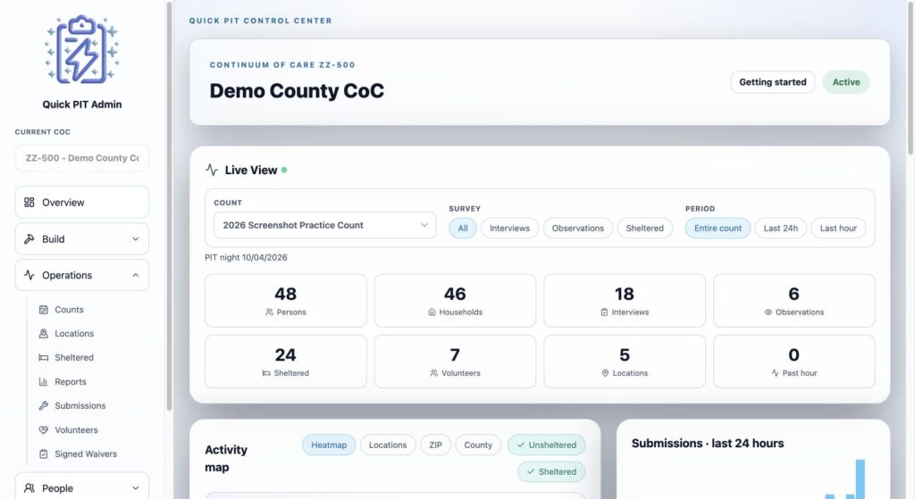Click the Observations eye icon under 6
The height and width of the screenshot is (499, 915).
[x=768, y=312]
